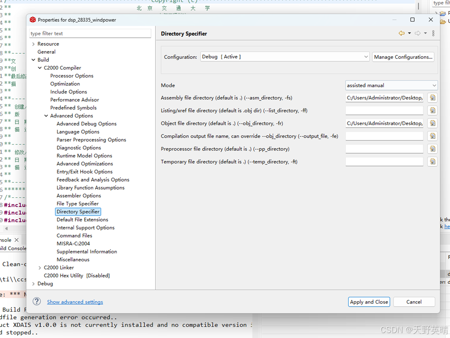Click the Temporary file directory field
Screen dimensions: 450x338
point(384,161)
